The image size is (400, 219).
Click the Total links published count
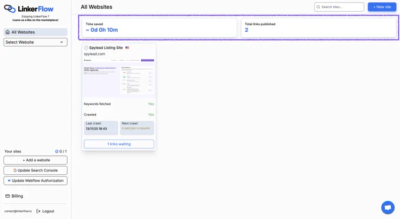pyautogui.click(x=246, y=30)
